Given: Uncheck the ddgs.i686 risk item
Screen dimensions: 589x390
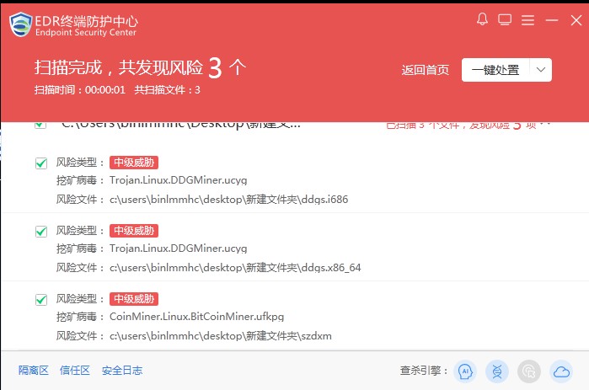Looking at the screenshot, I should (x=41, y=163).
